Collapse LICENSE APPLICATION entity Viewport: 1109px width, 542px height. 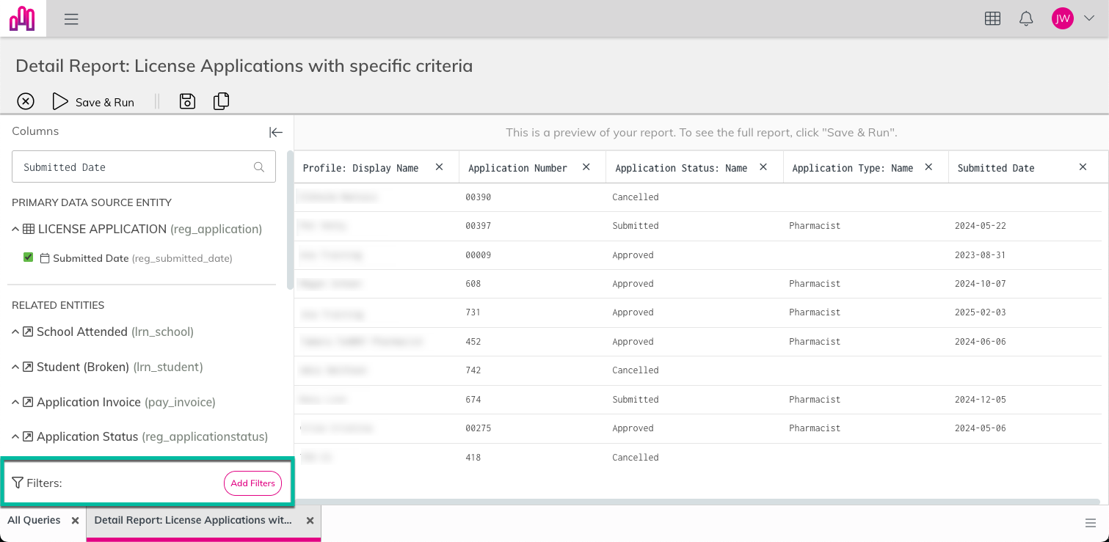[15, 230]
